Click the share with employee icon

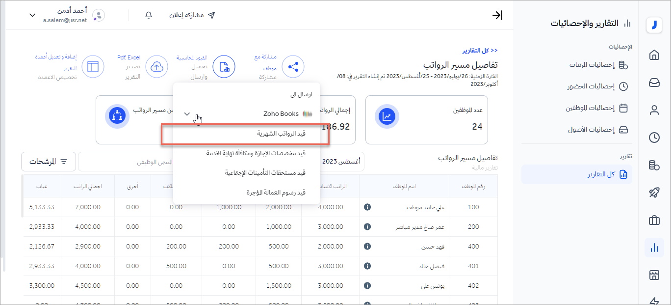pyautogui.click(x=293, y=67)
